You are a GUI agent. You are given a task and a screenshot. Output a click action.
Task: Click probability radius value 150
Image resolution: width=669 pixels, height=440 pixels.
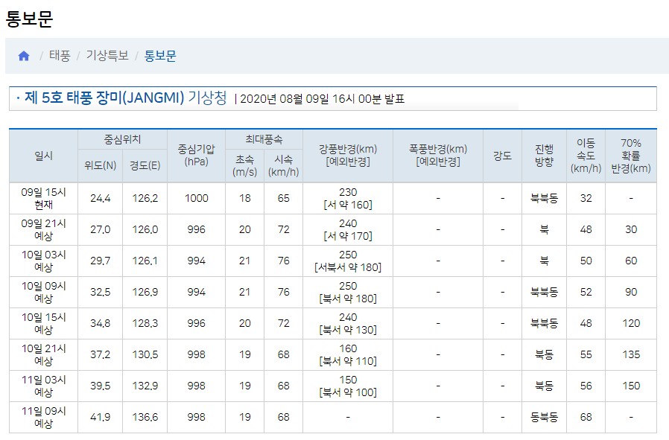(x=631, y=386)
